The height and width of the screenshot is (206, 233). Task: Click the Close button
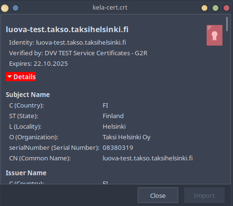click(158, 195)
